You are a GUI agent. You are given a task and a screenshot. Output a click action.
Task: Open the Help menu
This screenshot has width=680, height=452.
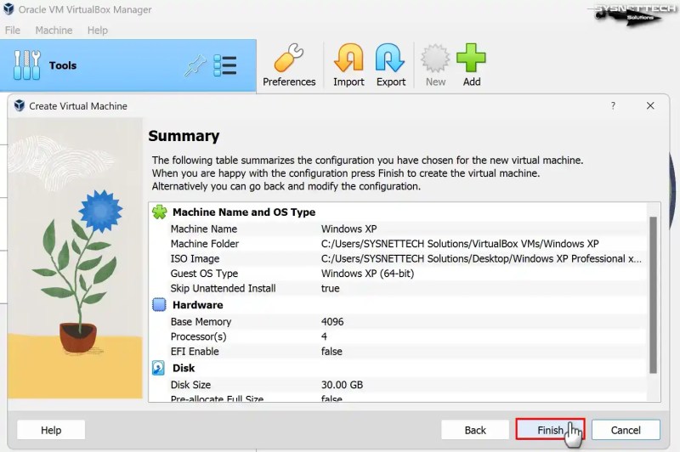tap(97, 31)
